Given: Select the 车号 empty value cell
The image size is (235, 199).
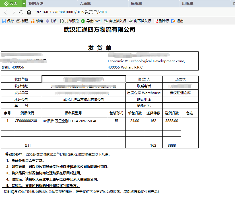Looking at the screenshot, I should [x=84, y=106].
